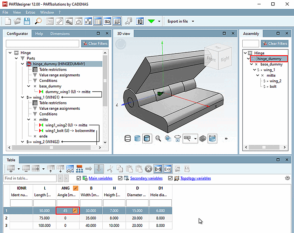Click the cut scissors icon in table toolbar
The height and width of the screenshot is (233, 294).
111,169
